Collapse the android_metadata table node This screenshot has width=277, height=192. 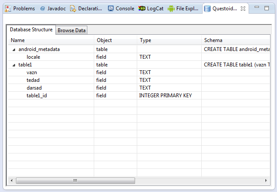tap(14, 50)
